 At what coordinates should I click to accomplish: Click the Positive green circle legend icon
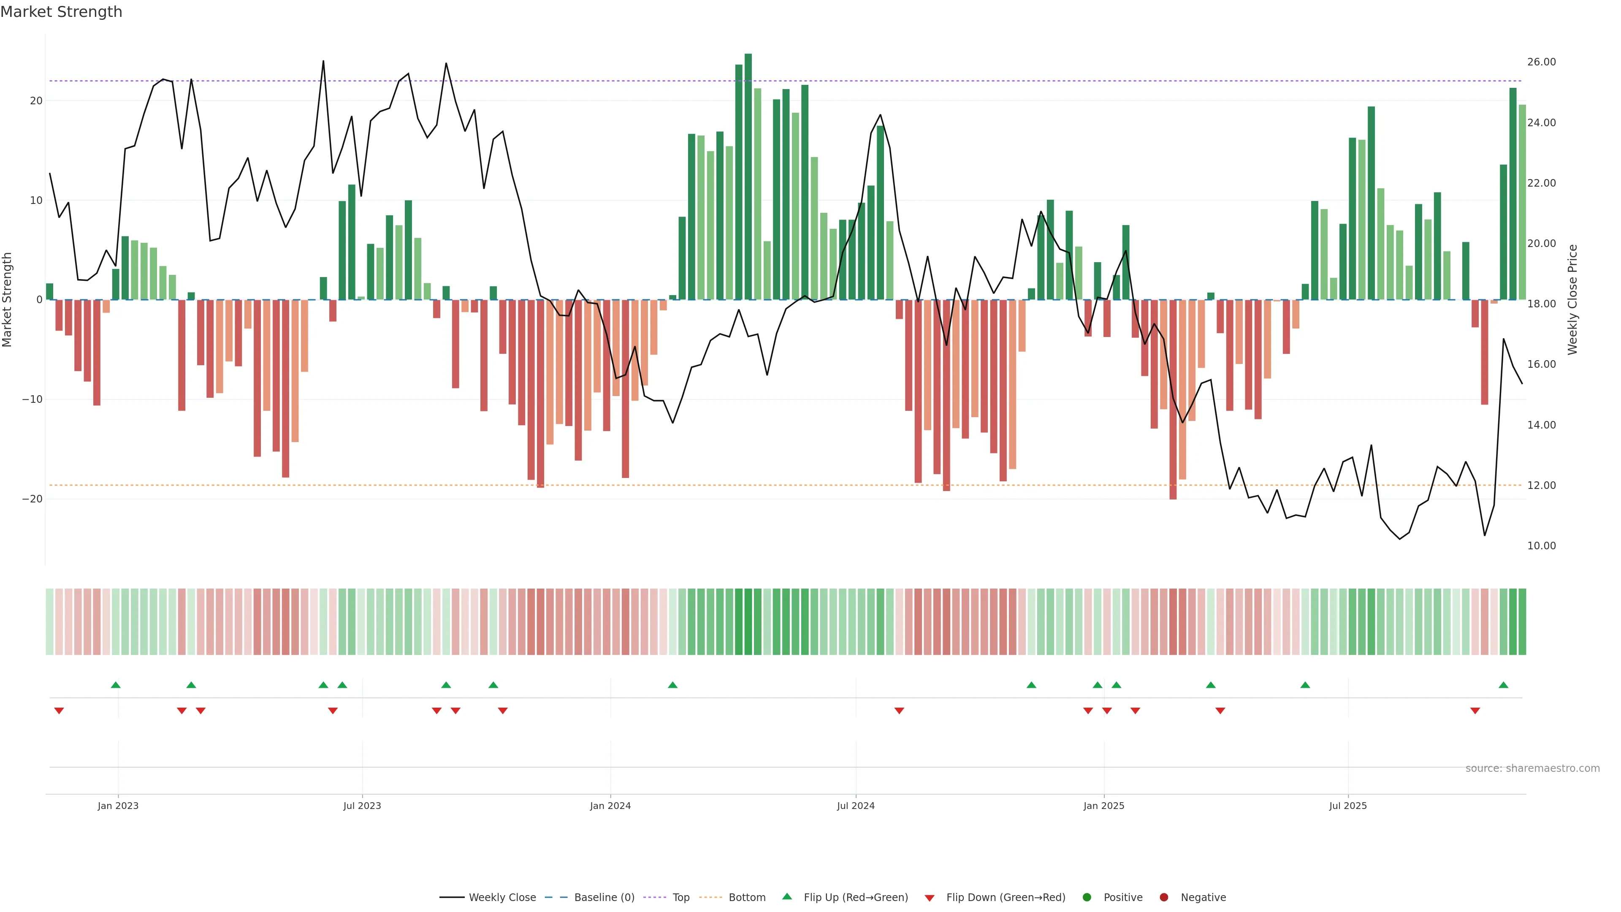point(1087,898)
